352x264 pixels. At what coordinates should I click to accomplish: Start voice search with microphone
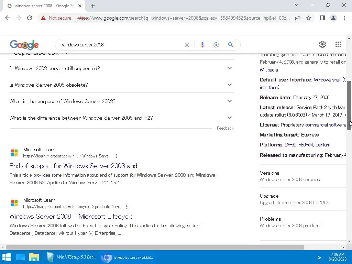(x=202, y=45)
